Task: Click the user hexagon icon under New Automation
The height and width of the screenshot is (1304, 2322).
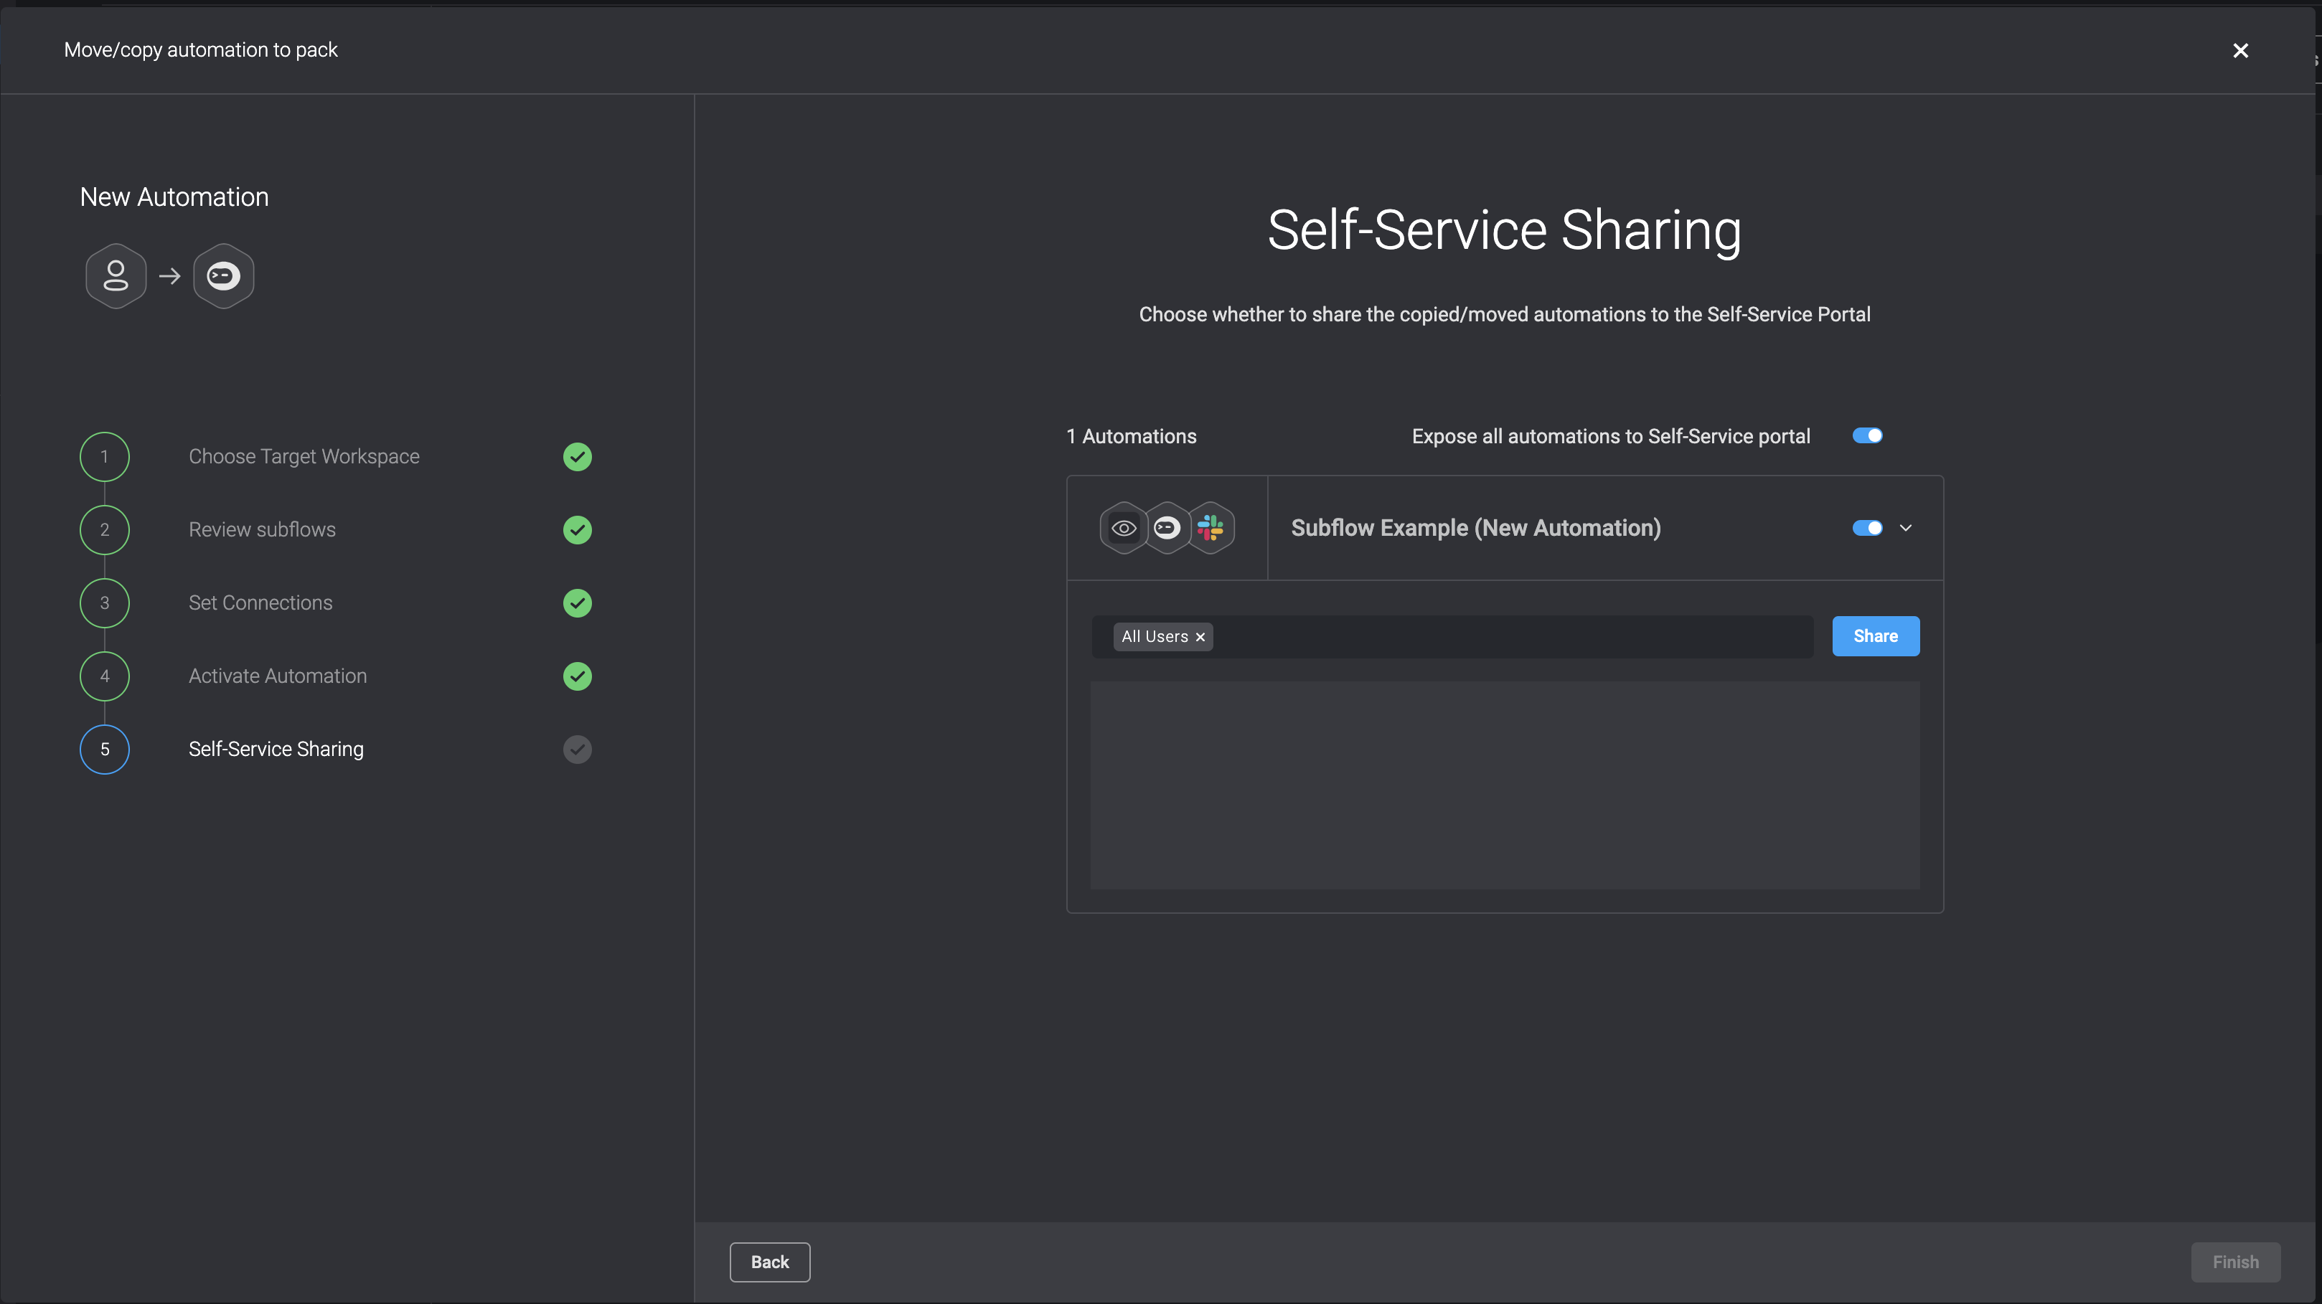Action: pos(116,275)
